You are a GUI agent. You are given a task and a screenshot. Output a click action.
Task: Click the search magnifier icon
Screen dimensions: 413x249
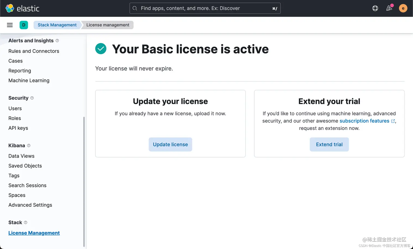point(135,8)
